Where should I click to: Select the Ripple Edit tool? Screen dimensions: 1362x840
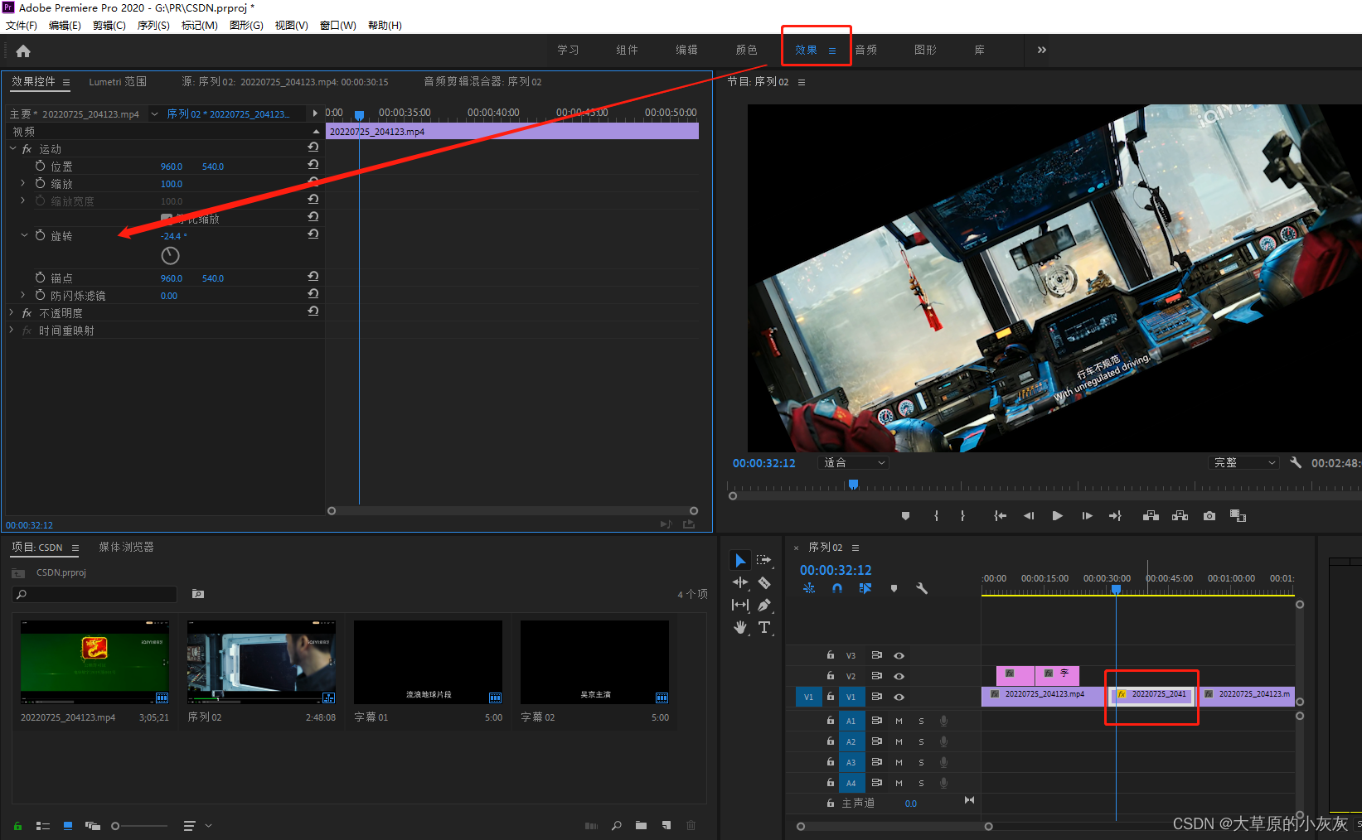click(x=739, y=582)
